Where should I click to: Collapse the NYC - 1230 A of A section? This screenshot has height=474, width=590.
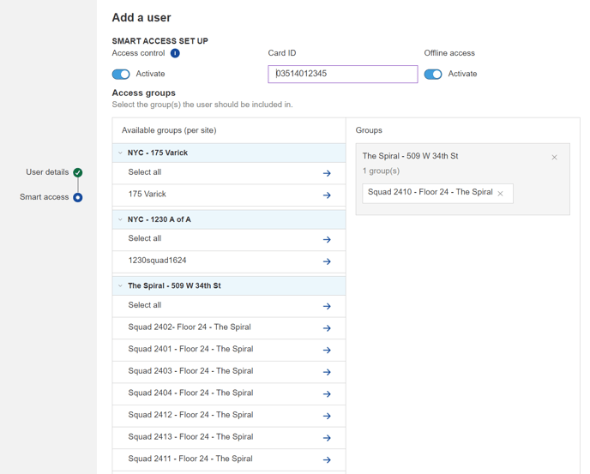120,219
